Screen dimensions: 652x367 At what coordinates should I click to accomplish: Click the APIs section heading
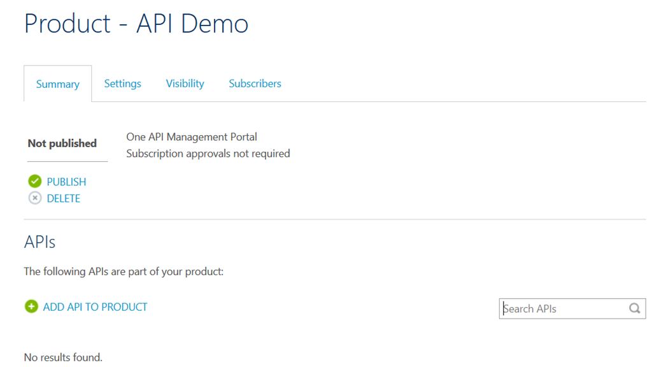point(40,242)
